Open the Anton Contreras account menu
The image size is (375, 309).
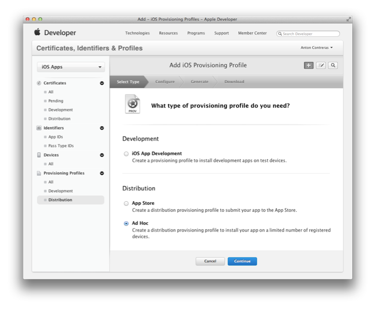pyautogui.click(x=317, y=48)
